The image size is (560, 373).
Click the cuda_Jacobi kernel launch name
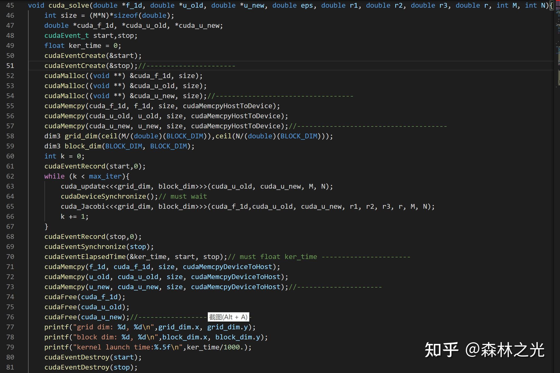(83, 206)
